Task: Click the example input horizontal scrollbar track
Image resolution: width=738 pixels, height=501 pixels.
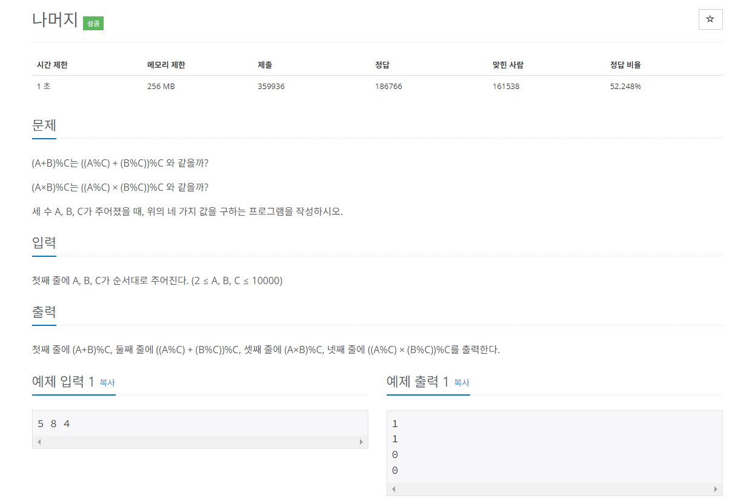Action: pos(200,442)
